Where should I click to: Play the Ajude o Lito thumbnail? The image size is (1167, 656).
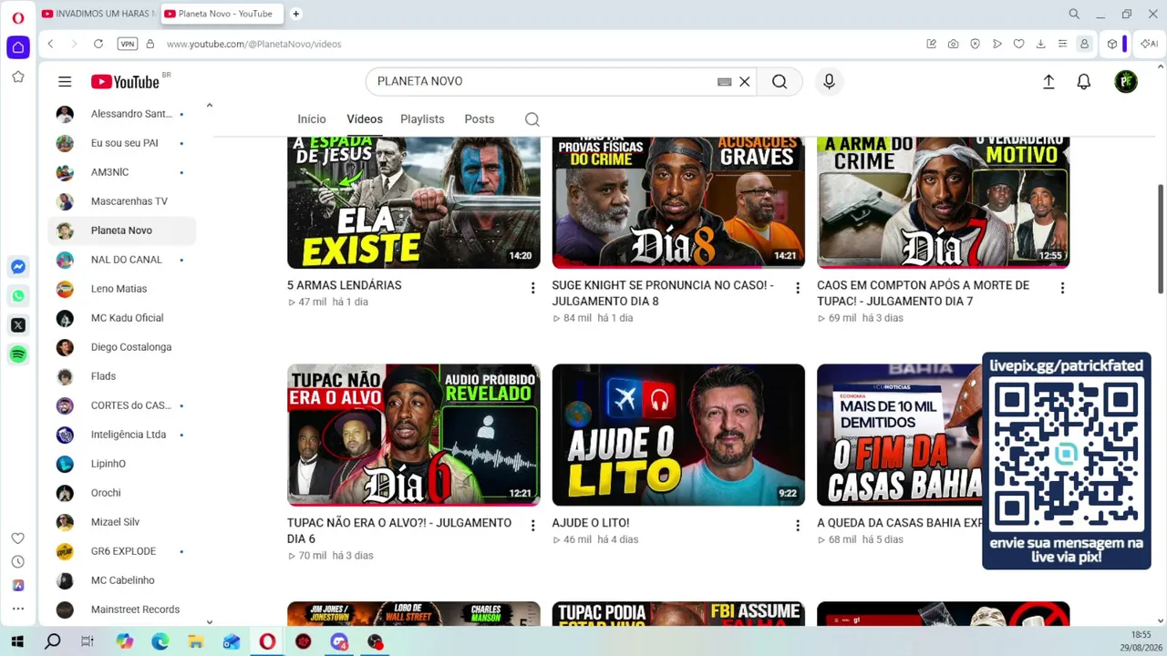coord(678,435)
